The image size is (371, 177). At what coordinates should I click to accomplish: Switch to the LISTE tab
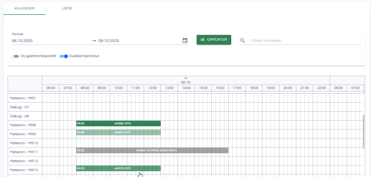67,8
